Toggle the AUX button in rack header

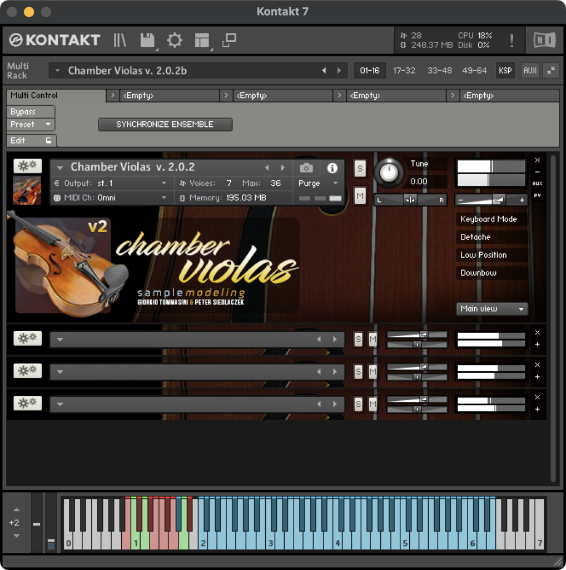(x=530, y=71)
